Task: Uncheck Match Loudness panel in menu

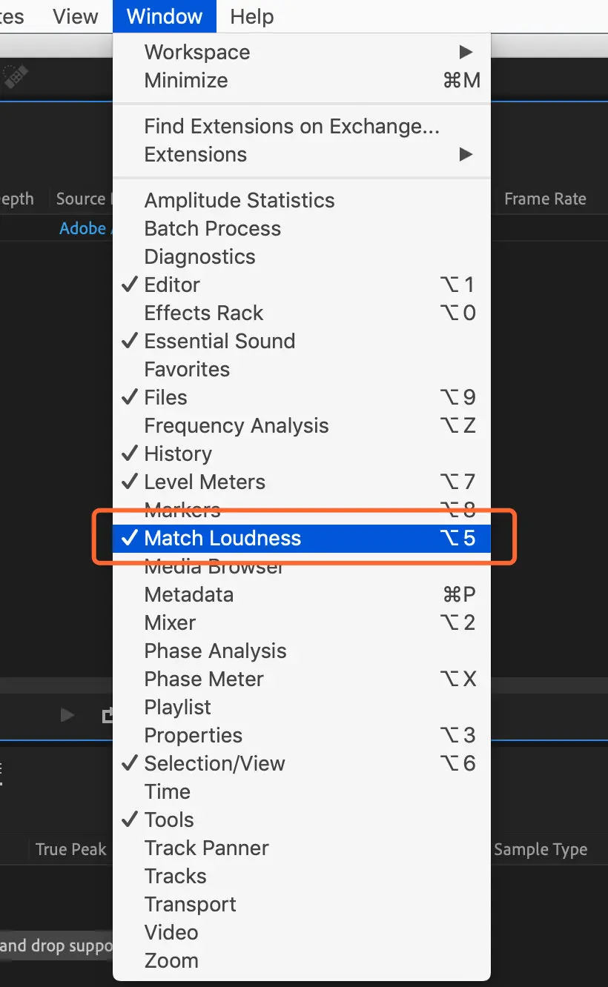Action: tap(222, 538)
